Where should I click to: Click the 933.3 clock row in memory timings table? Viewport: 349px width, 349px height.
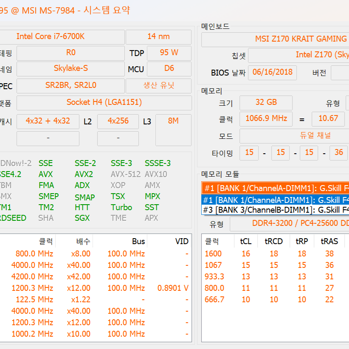coord(275,277)
